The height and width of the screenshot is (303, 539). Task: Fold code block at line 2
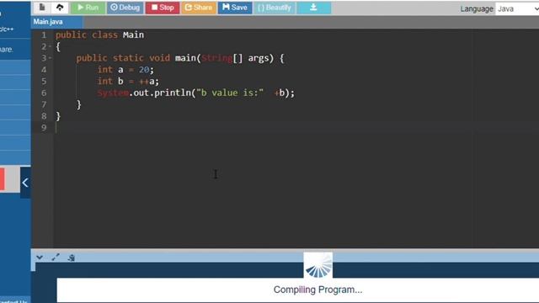coord(50,46)
